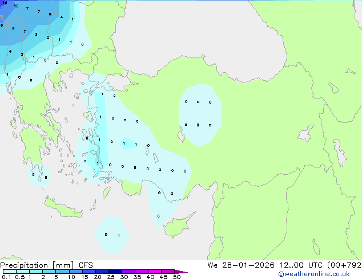Screen dimensions: 362x279
Task: Select the magenta 40–45 mm legend swatch
Action: (x=155, y=272)
